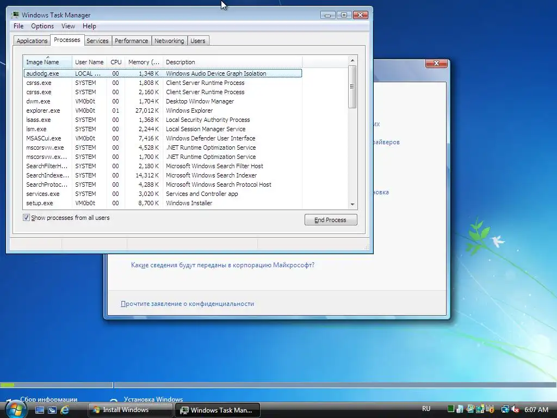Sort by Memory column header
The width and height of the screenshot is (557, 418).
144,62
